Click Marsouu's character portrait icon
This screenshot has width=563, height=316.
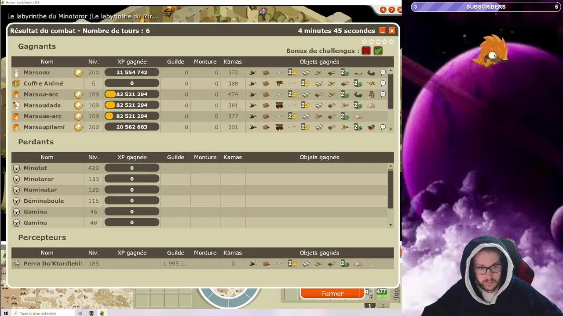tap(16, 72)
